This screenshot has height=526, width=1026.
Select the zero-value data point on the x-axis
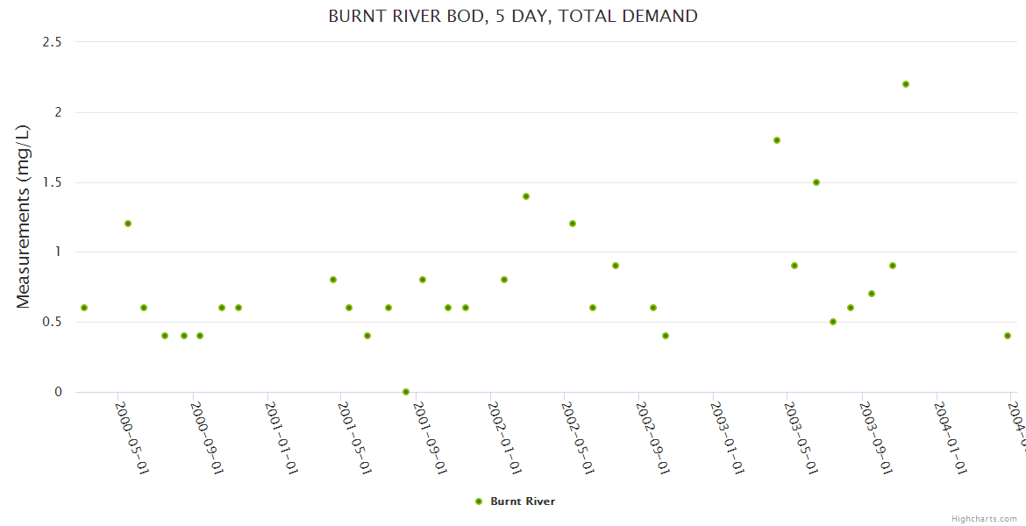(406, 392)
